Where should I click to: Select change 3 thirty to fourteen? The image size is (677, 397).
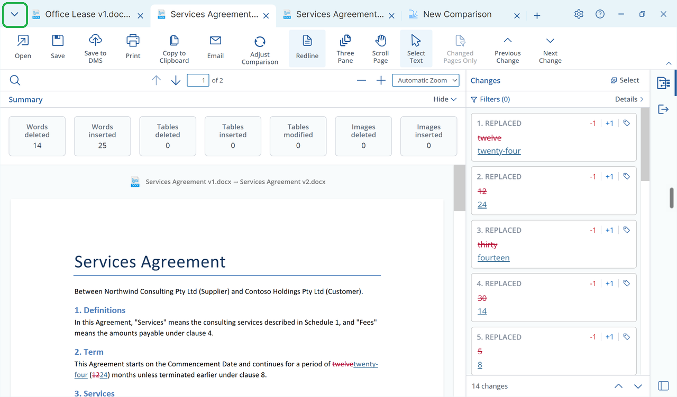tap(554, 244)
